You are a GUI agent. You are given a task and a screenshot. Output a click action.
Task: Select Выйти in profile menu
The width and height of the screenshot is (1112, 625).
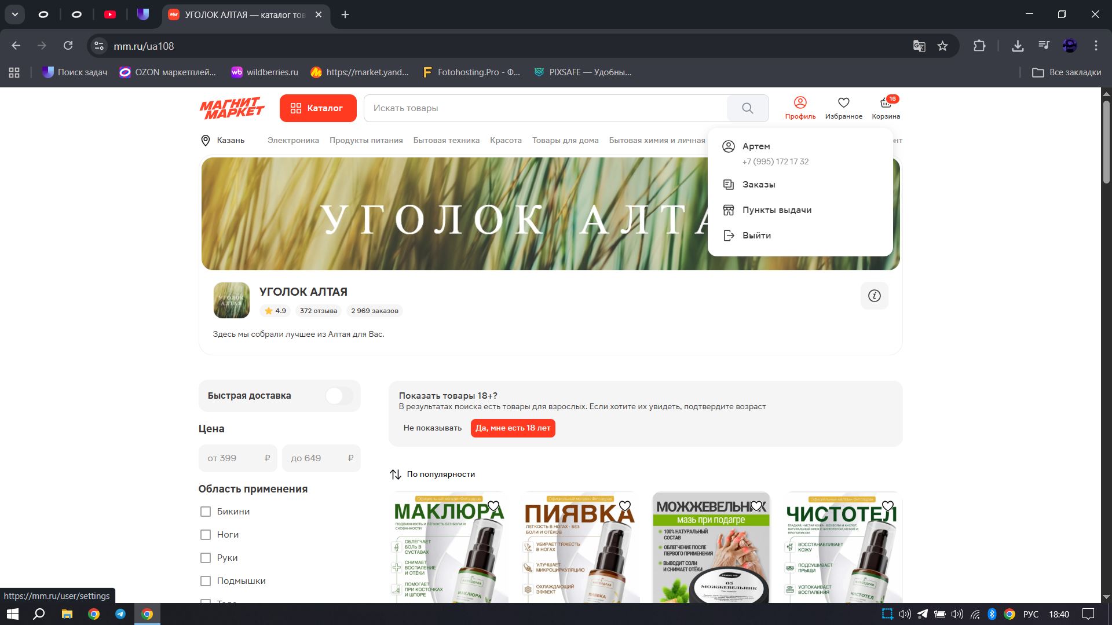tap(756, 236)
